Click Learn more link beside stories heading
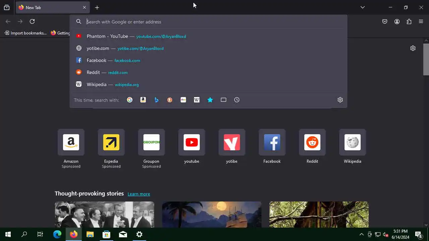The height and width of the screenshot is (241, 429). (x=139, y=194)
